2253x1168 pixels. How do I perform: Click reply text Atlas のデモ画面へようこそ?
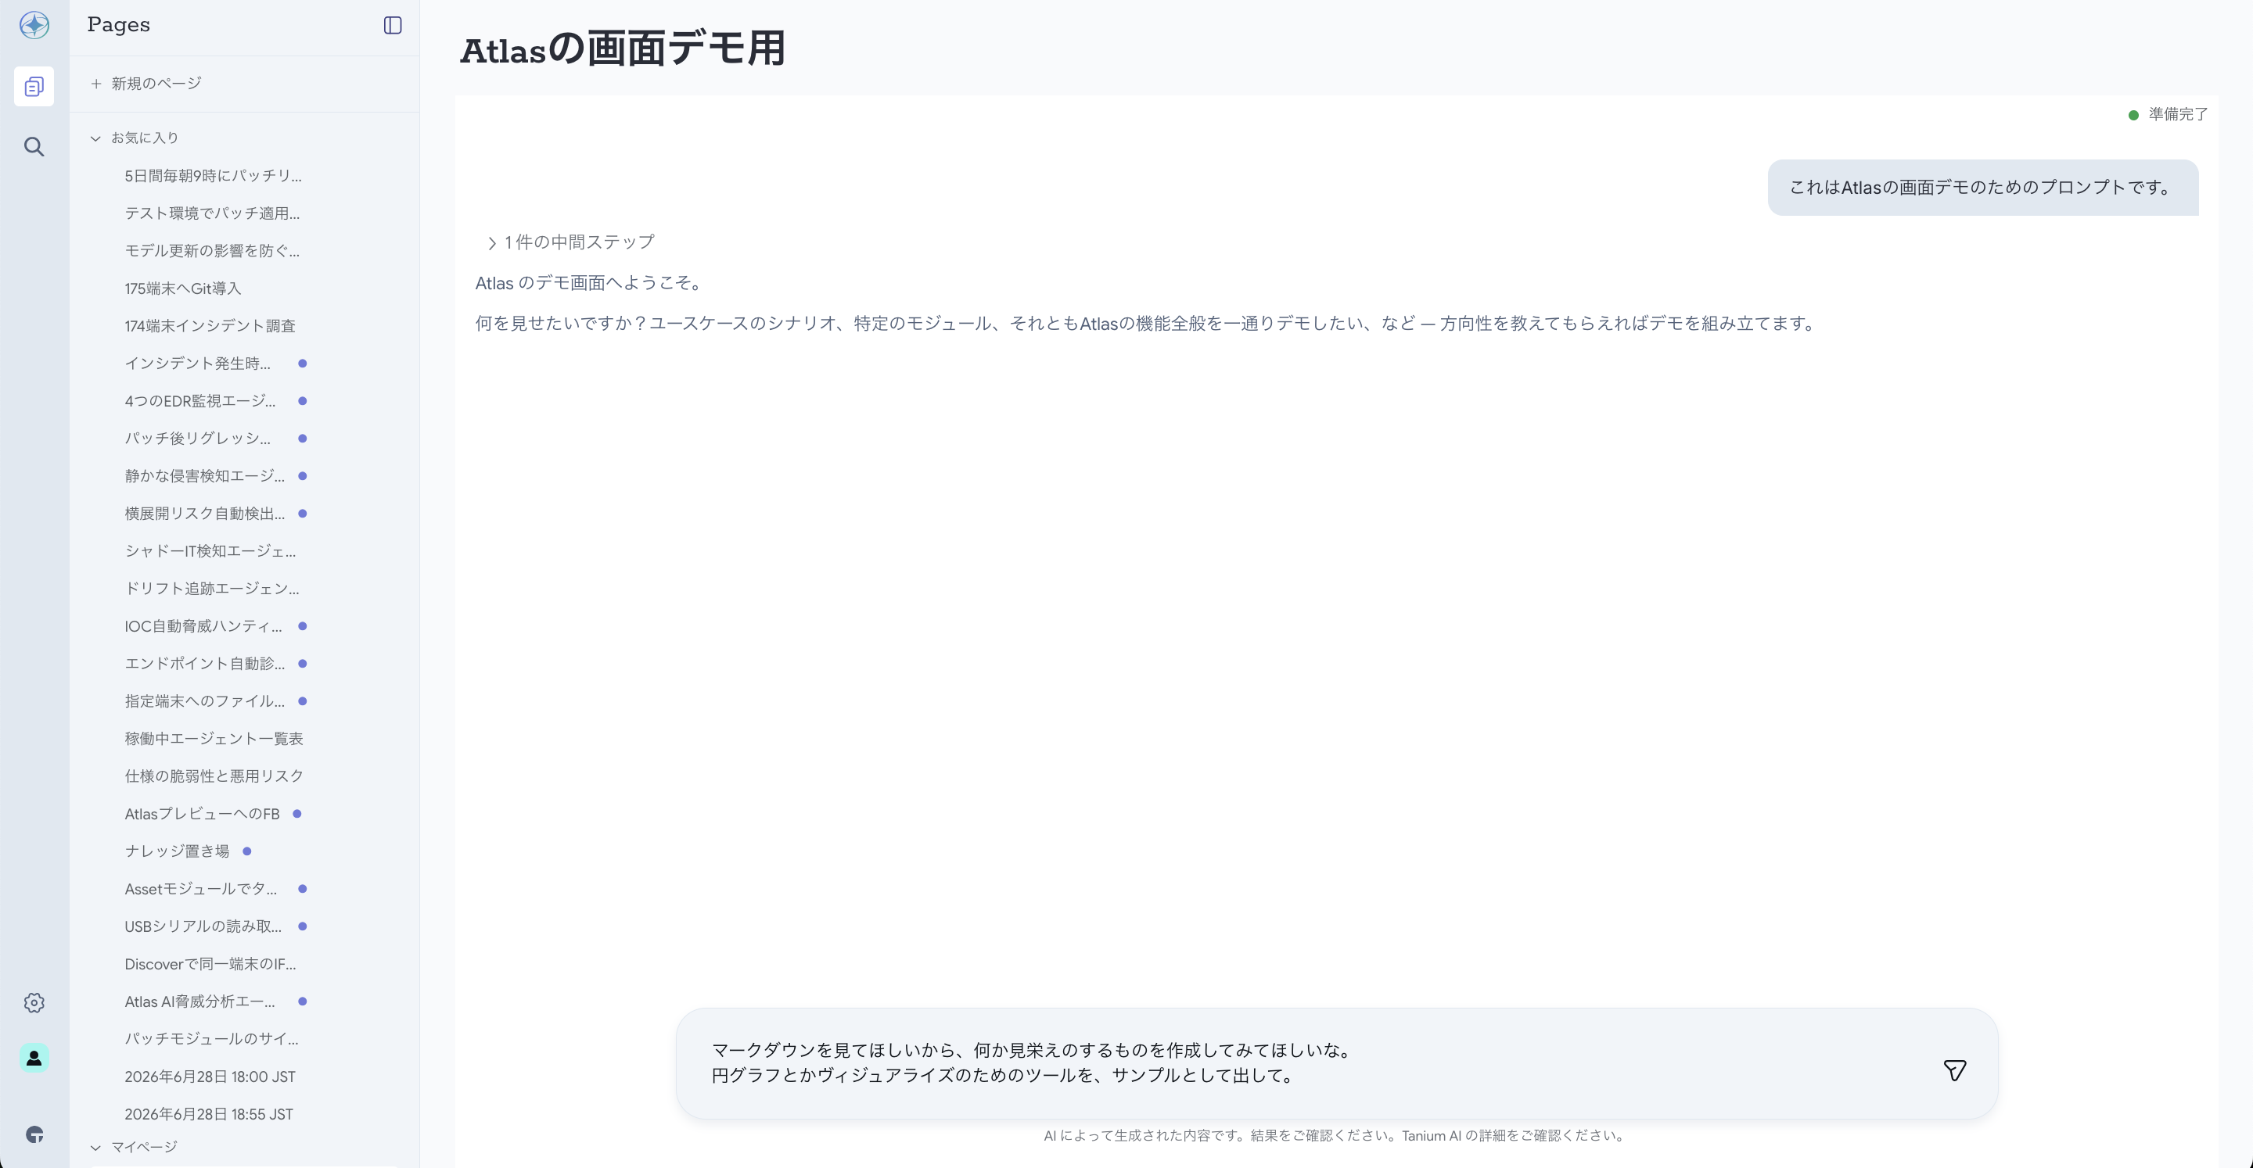pyautogui.click(x=588, y=283)
